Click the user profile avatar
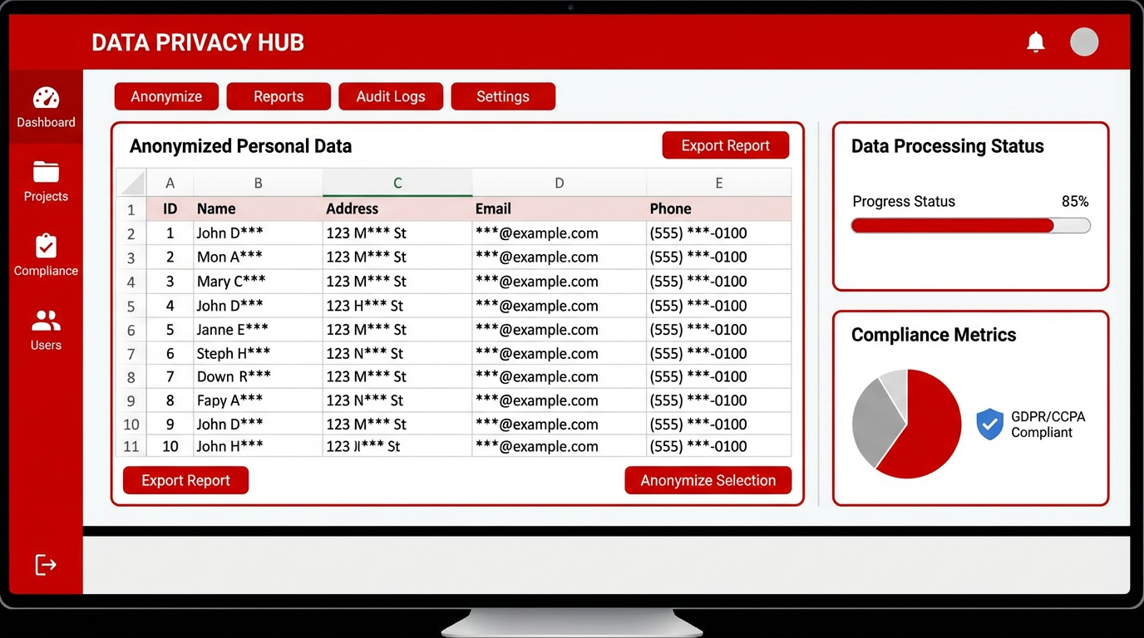 point(1084,42)
